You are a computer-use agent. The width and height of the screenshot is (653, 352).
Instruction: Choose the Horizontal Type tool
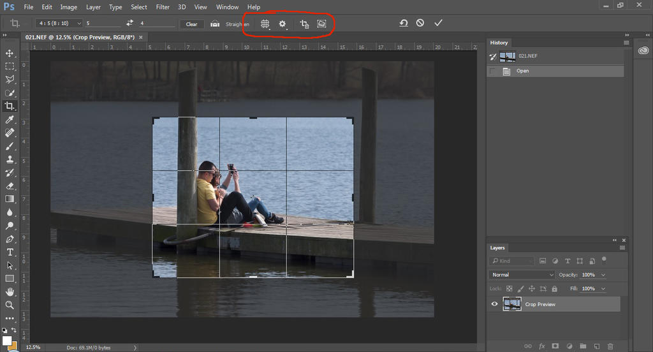pyautogui.click(x=10, y=253)
